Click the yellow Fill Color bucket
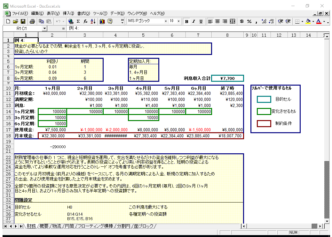 pyautogui.click(x=308, y=21)
